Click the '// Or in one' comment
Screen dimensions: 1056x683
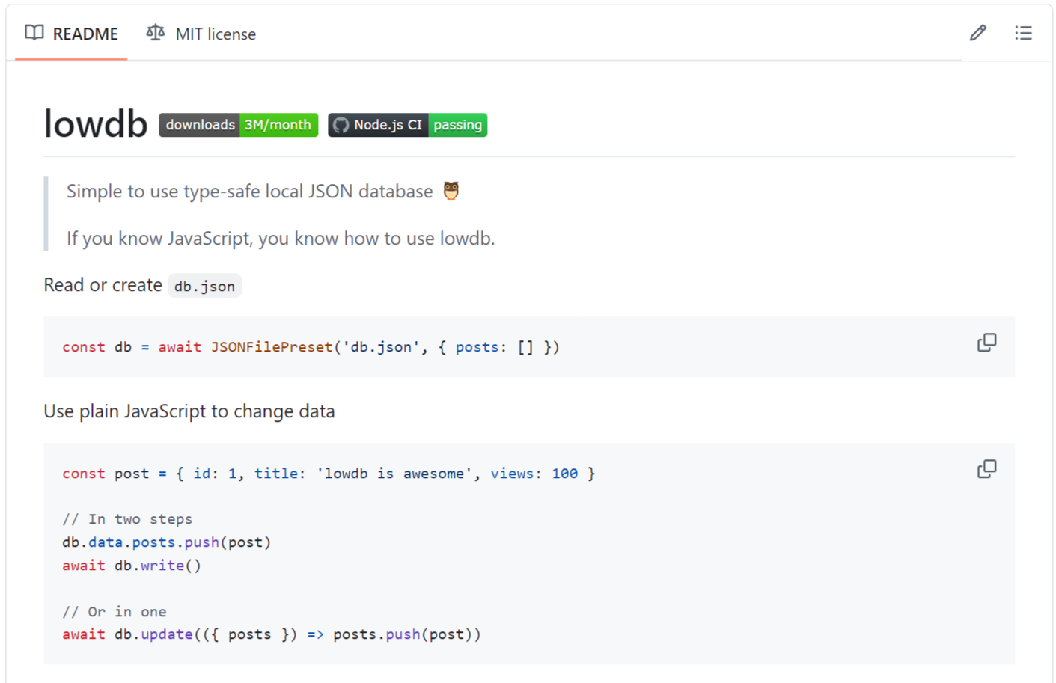[115, 612]
